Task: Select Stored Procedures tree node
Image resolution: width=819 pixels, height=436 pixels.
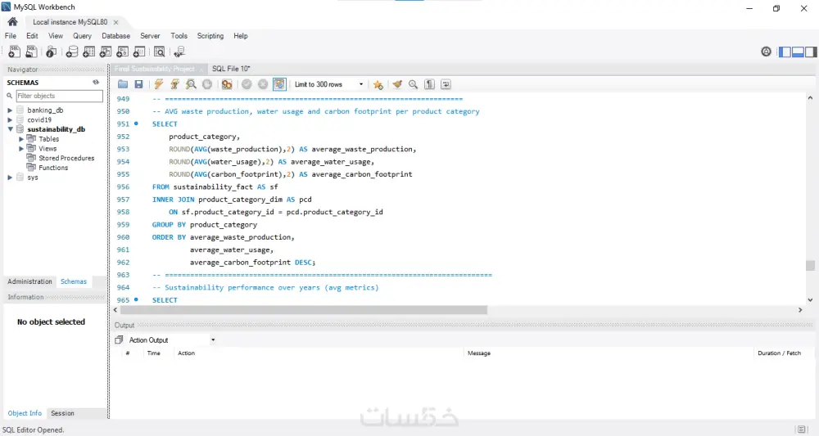Action: point(66,158)
